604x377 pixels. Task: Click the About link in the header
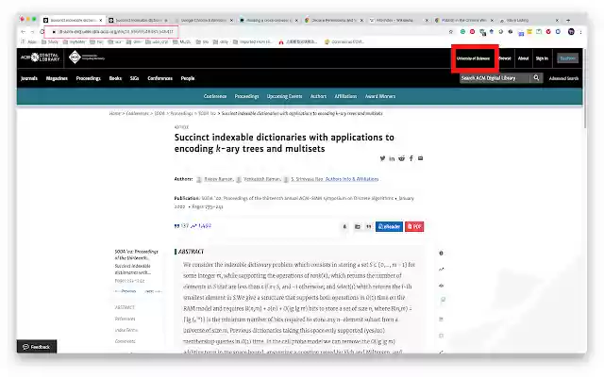523,58
